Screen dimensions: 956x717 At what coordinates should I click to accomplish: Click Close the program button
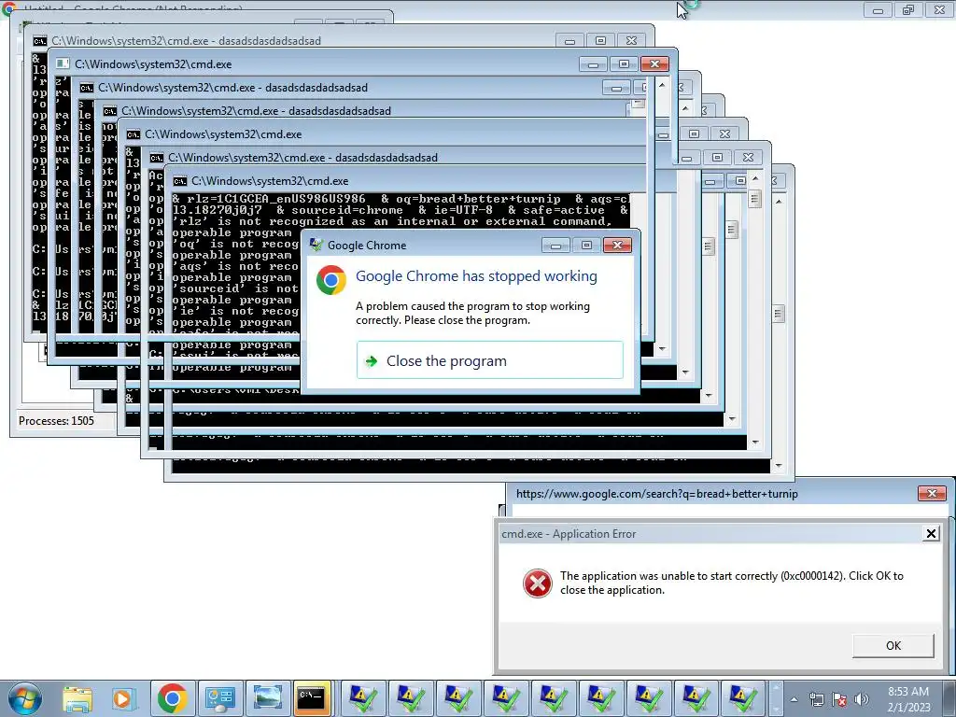click(x=489, y=360)
